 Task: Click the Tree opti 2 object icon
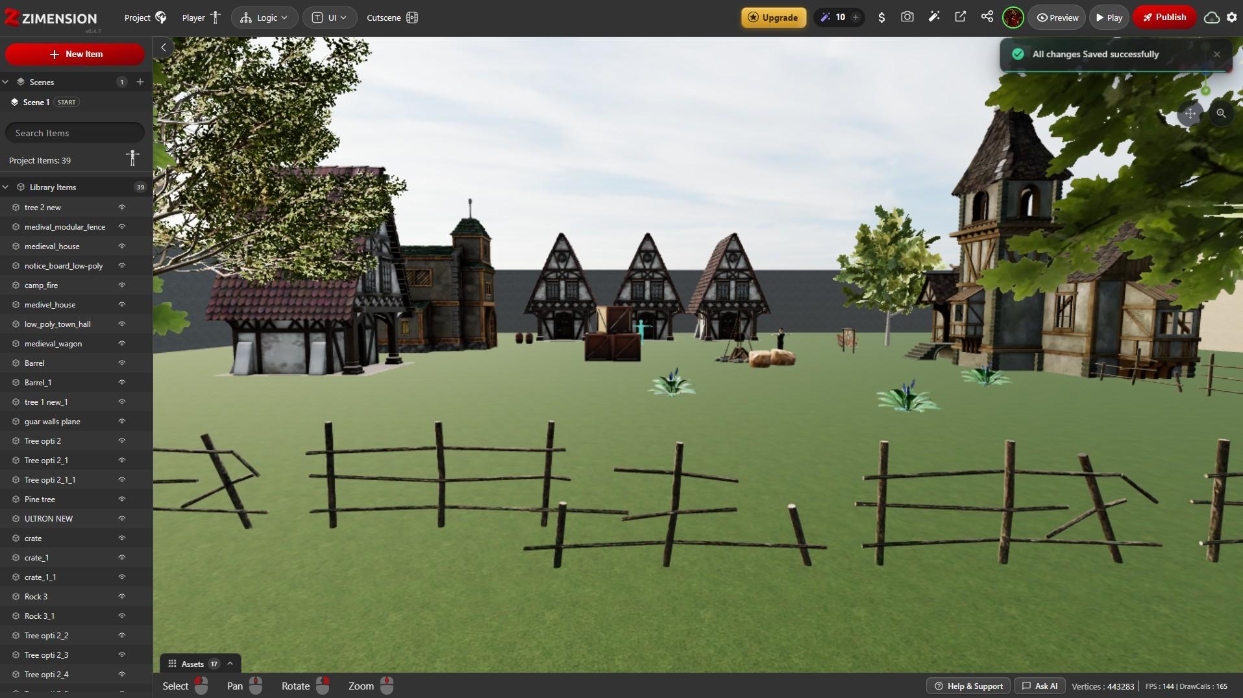pos(16,441)
